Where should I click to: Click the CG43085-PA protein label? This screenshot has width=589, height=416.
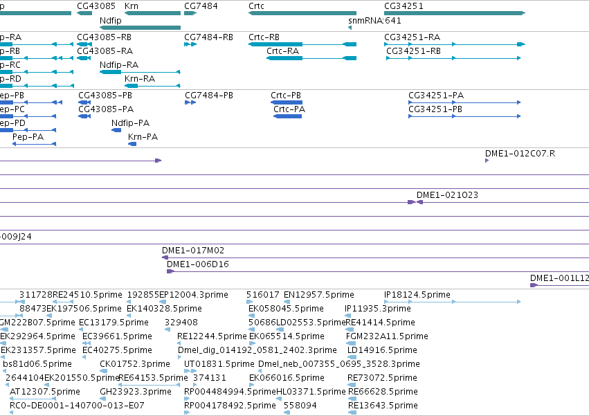[x=106, y=109]
